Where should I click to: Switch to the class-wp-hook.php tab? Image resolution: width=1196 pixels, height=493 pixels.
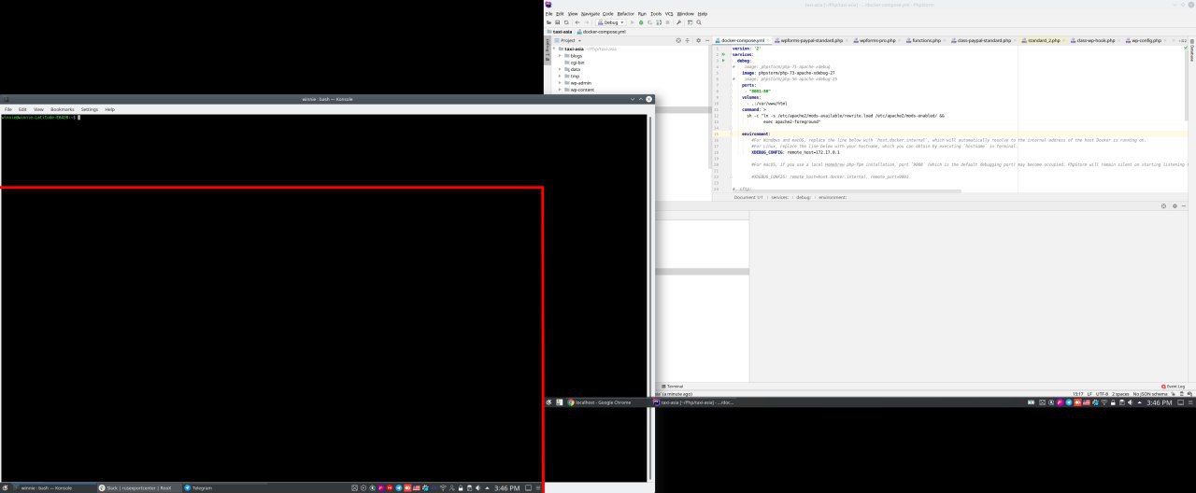[1094, 41]
